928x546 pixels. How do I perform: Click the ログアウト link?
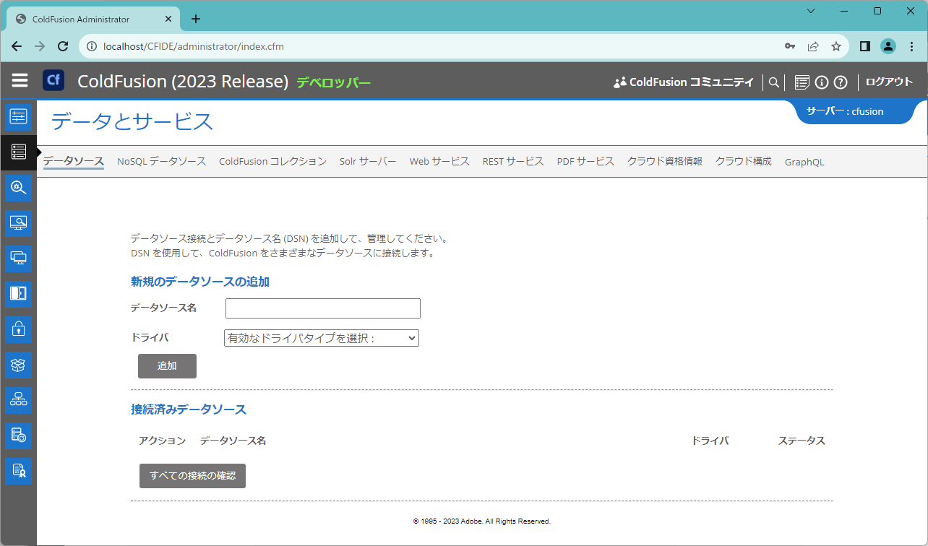click(890, 82)
